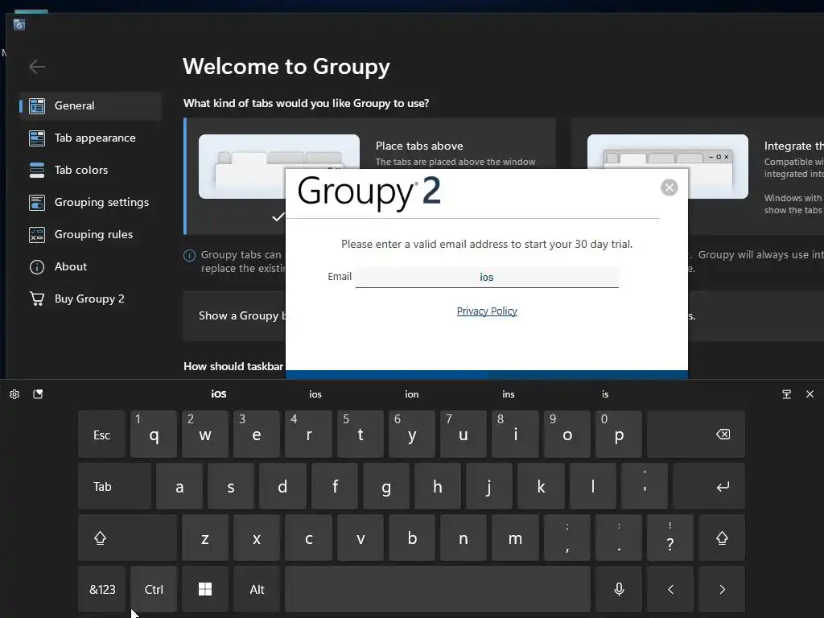Tap the spacebar
824x618 pixels.
coord(438,590)
